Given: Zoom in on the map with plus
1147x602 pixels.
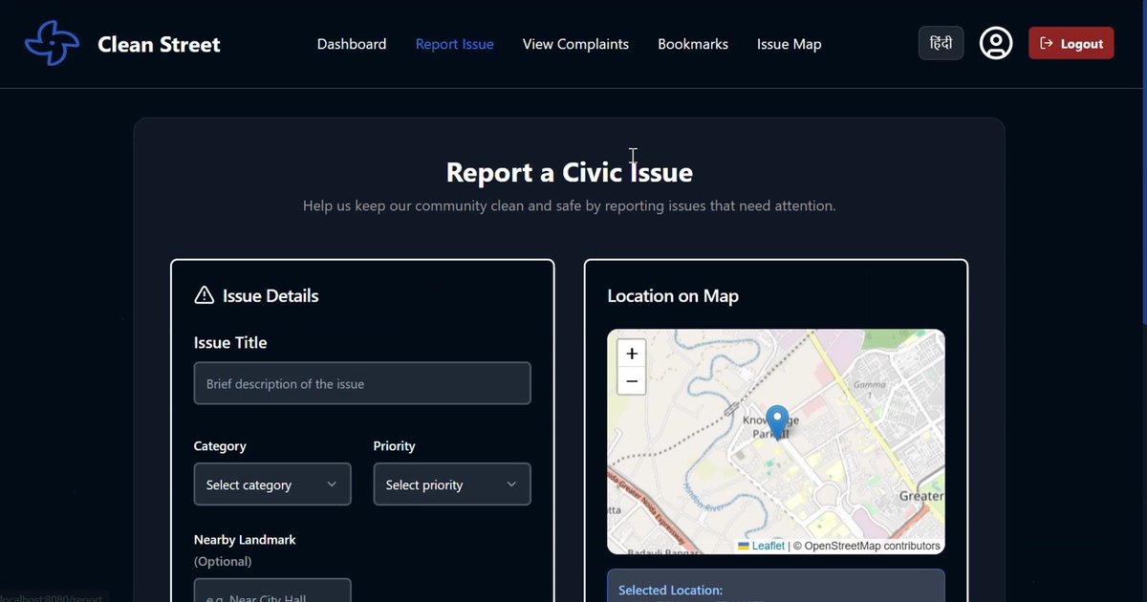Looking at the screenshot, I should (631, 354).
